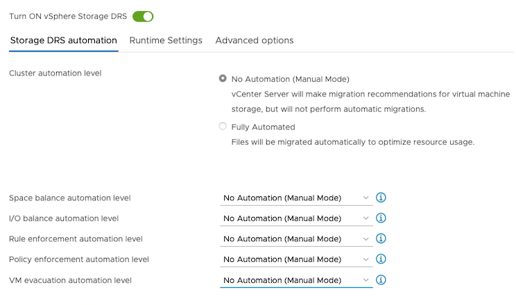Switch to the Runtime Settings tab
The height and width of the screenshot is (305, 516).
(x=166, y=40)
